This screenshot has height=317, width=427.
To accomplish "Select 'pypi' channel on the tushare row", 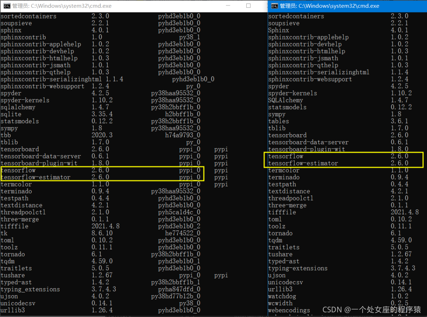I will (221, 275).
